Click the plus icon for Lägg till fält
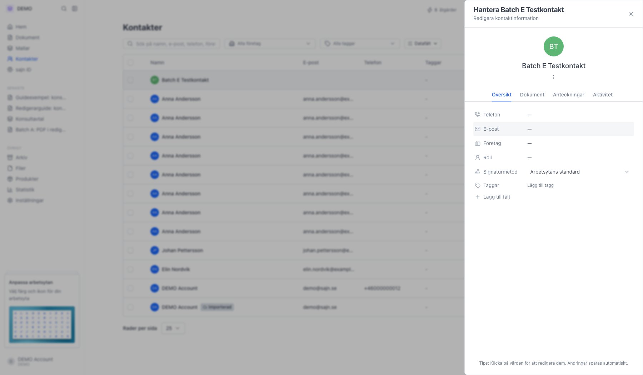Image resolution: width=643 pixels, height=375 pixels. pos(477,197)
